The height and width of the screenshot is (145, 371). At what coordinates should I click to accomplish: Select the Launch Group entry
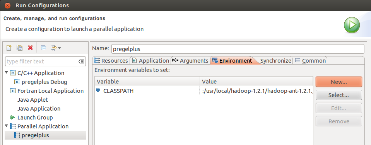[x=31, y=117]
